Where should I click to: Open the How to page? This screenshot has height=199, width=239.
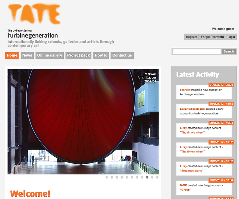tap(101, 55)
